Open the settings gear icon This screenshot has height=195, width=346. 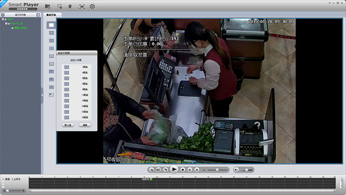[92, 6]
